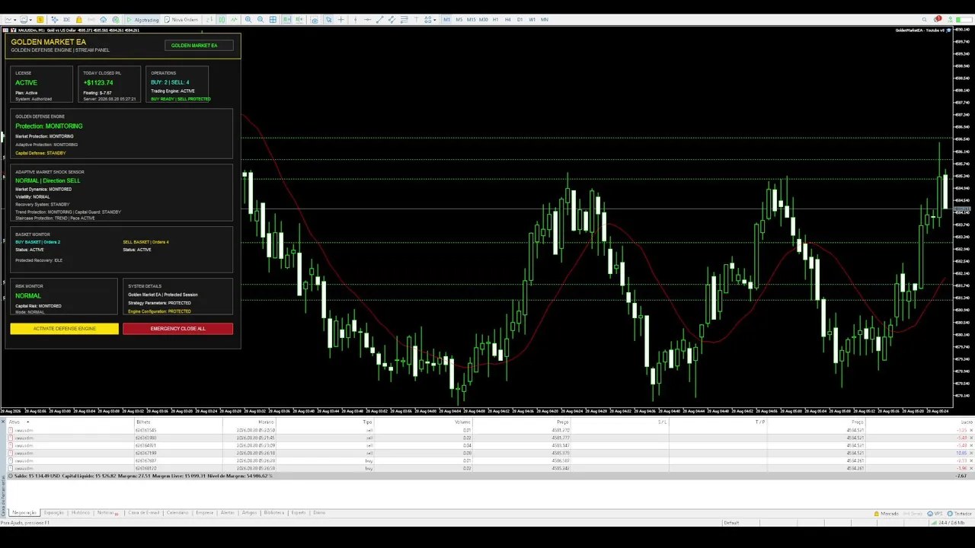The height and width of the screenshot is (548, 975).
Task: Open the Experts tab
Action: pos(299,513)
